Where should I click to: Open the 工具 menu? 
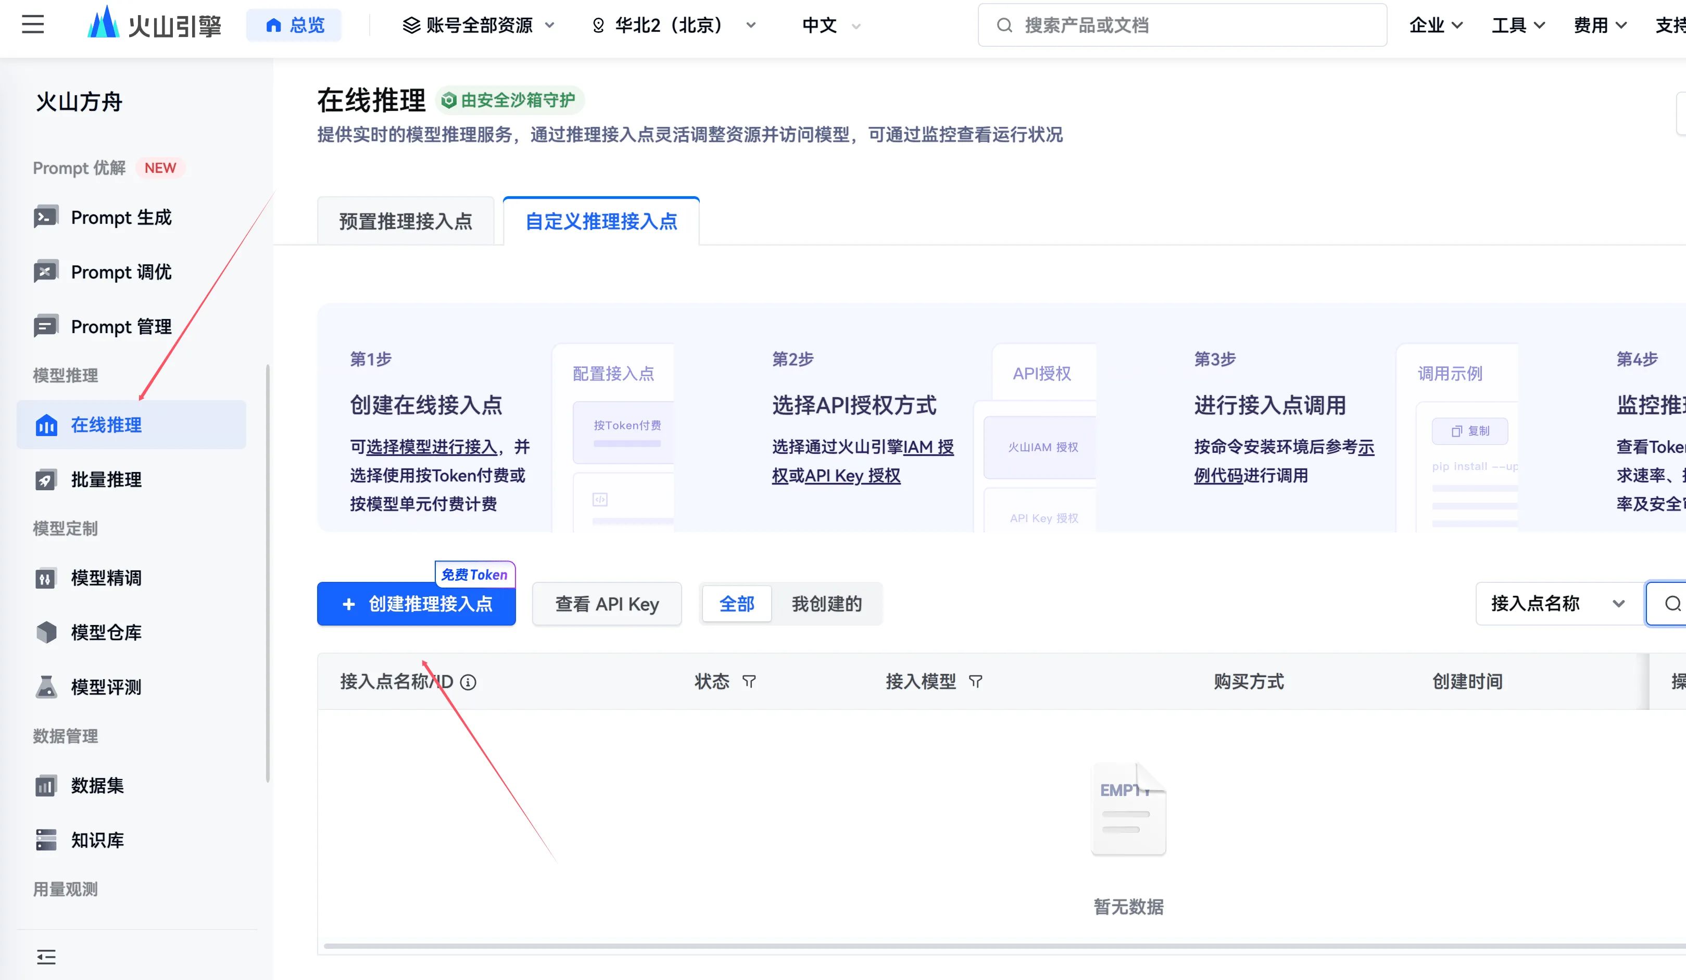click(x=1518, y=26)
